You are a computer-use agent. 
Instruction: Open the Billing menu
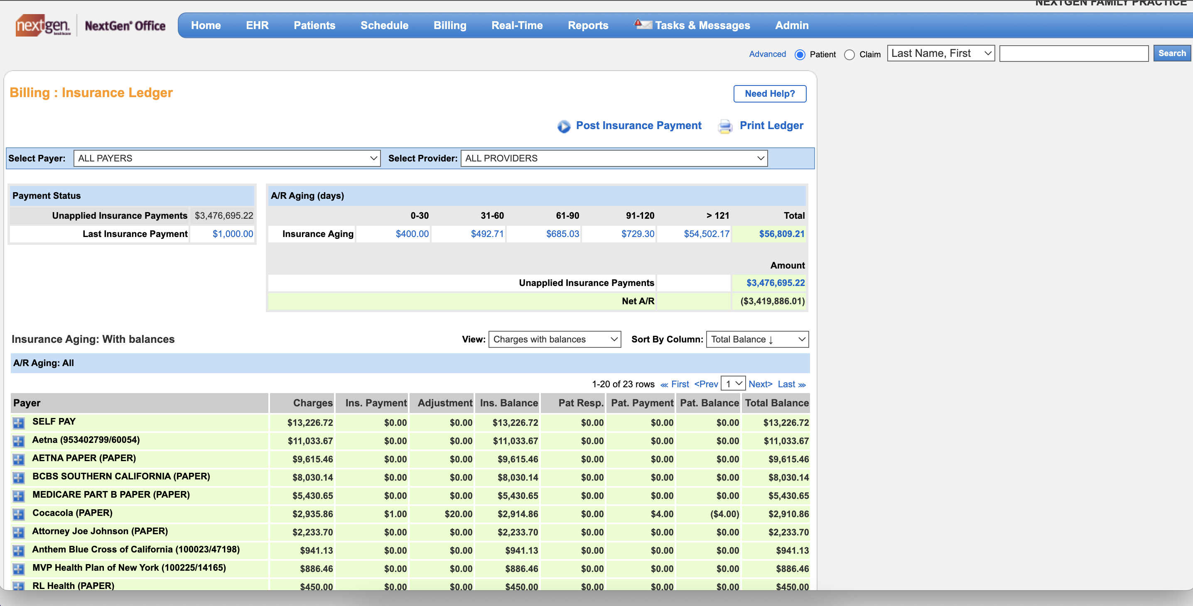point(450,25)
